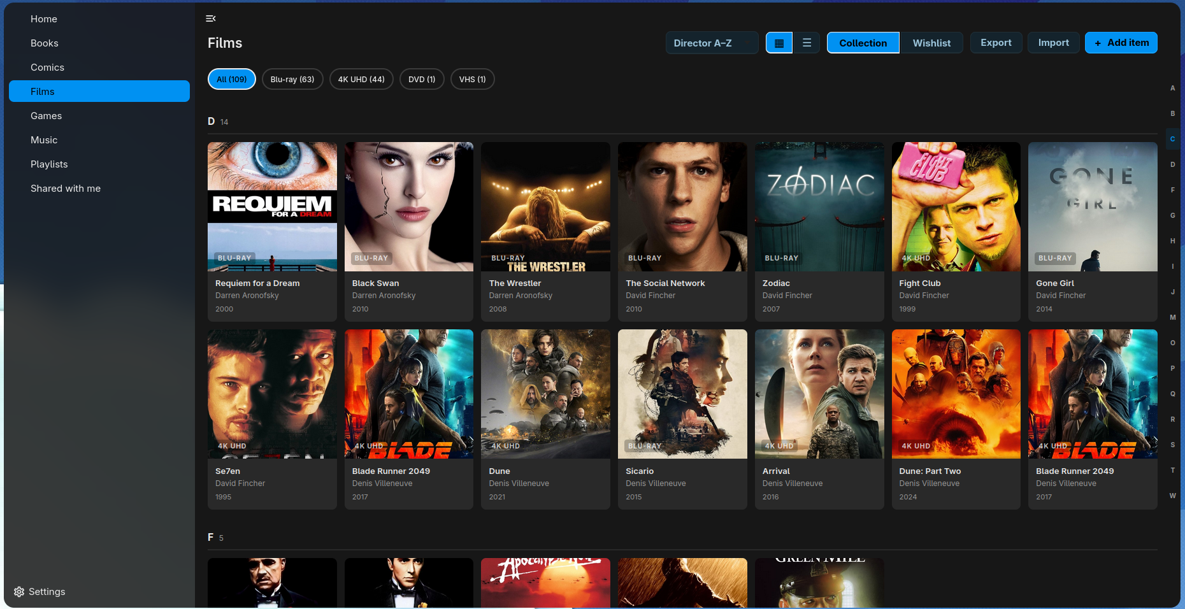Click the 'Sicario' title text
Screen dimensions: 1185x609
click(x=640, y=471)
